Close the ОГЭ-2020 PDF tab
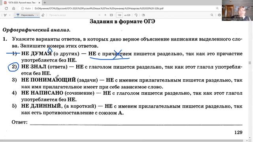This screenshot has height=142, width=253. [39, 3]
